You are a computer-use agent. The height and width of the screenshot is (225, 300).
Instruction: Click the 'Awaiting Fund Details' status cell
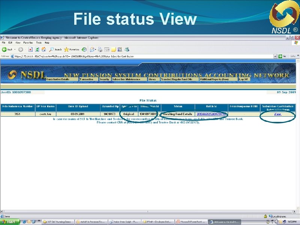click(177, 114)
